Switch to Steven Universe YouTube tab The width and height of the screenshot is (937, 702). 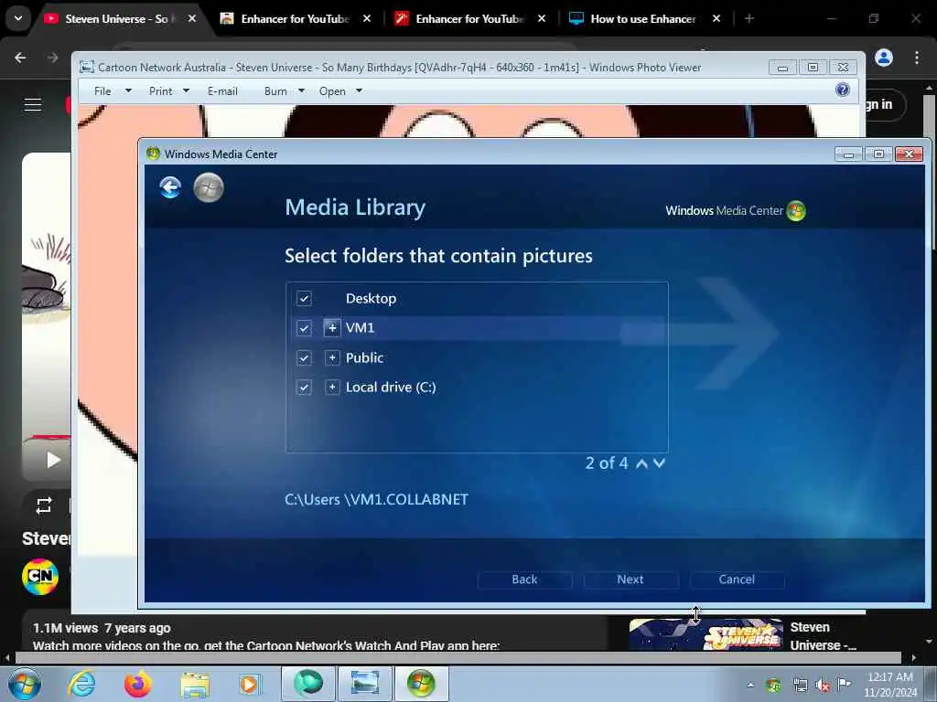(x=116, y=19)
